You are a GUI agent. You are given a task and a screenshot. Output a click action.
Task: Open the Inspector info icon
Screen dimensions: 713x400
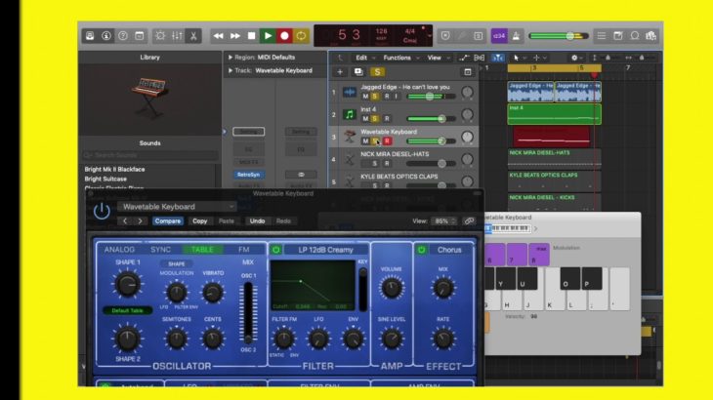[x=105, y=36]
